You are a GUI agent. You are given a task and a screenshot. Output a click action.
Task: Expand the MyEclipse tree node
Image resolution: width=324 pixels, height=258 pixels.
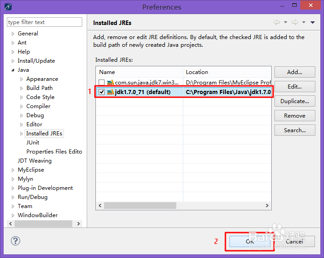point(13,170)
